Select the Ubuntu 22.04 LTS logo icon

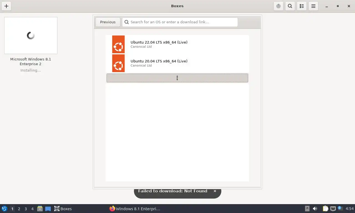[x=118, y=44]
